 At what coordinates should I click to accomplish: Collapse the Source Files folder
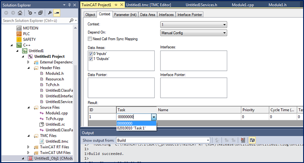(x=29, y=108)
